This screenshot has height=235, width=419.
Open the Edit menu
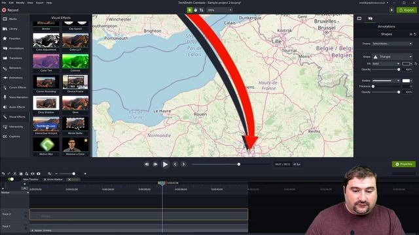[x=11, y=3]
